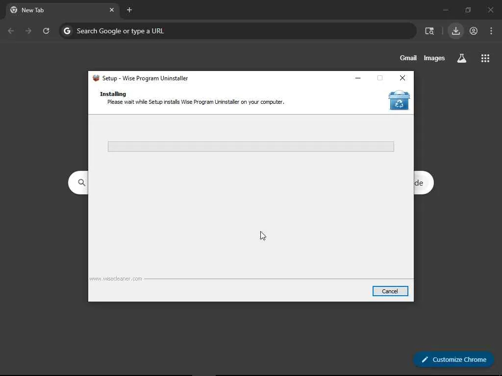Image resolution: width=502 pixels, height=376 pixels.
Task: Open Search Labs flask icon
Action: point(461,58)
